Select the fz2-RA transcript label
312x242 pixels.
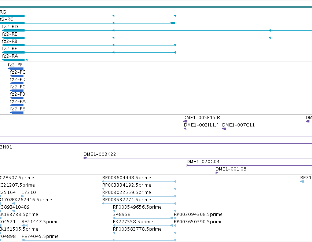pos(10,56)
